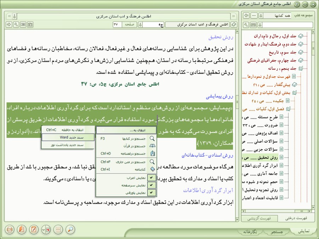Click the volume field showing ج5

point(153,25)
